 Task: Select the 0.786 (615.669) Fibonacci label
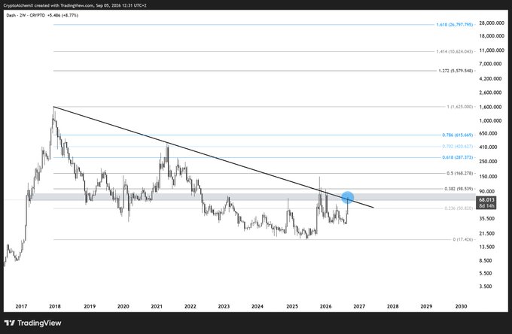tap(458, 135)
